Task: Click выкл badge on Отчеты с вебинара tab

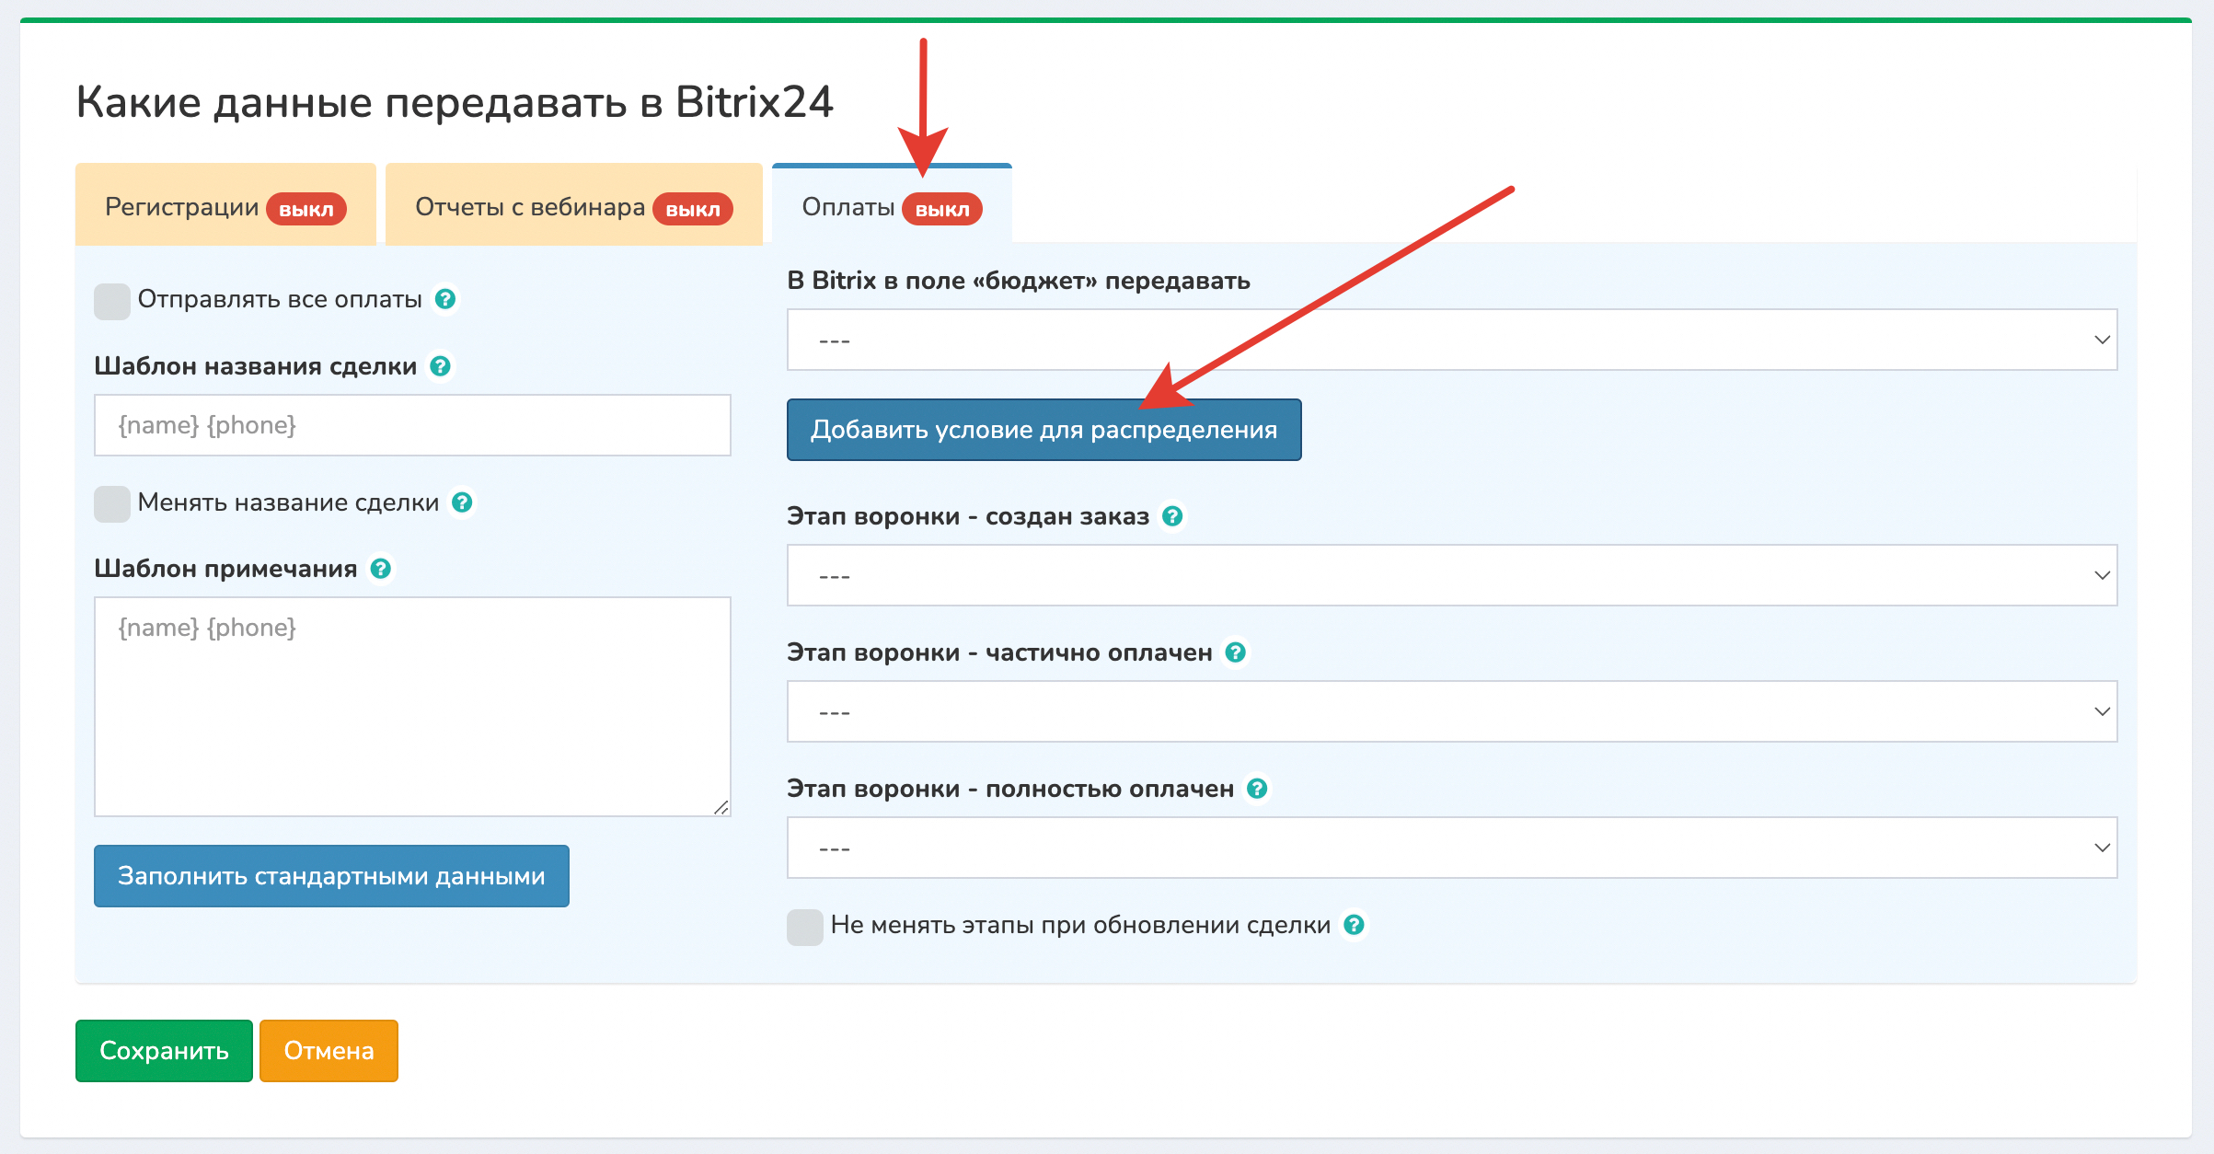Action: point(693,209)
